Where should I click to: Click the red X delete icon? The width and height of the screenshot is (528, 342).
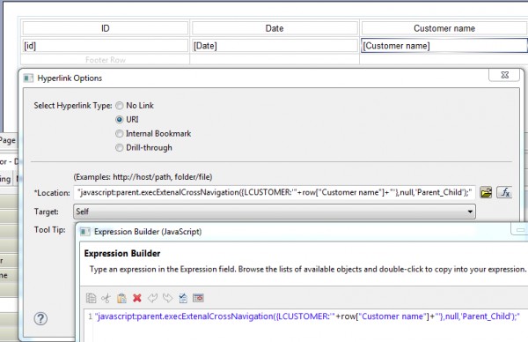tap(137, 298)
